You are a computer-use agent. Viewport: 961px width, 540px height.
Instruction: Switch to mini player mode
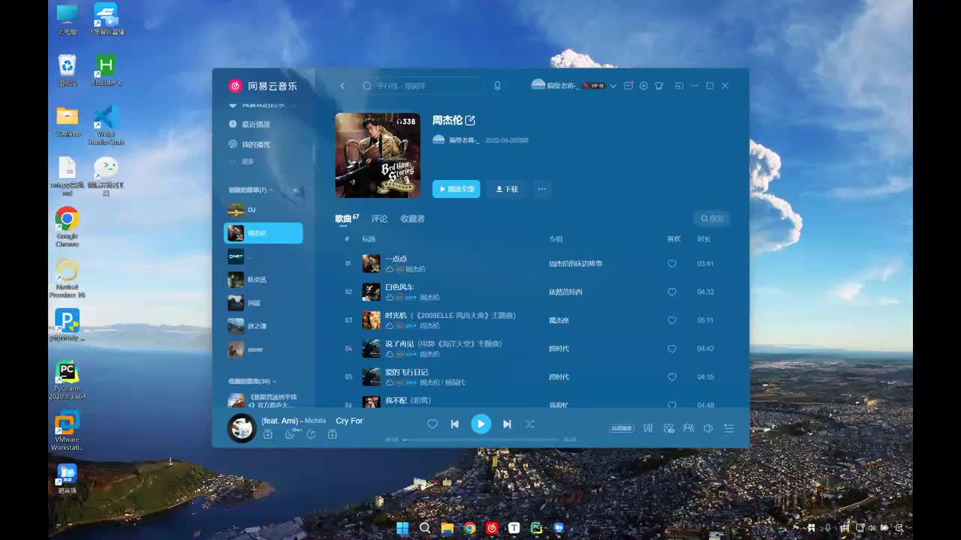click(679, 86)
